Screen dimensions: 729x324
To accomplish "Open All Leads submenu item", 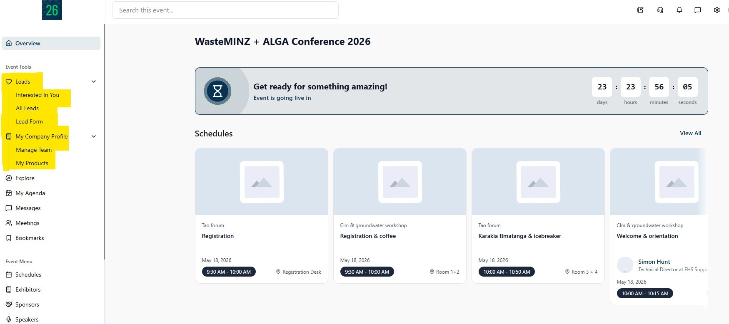I will coord(27,108).
